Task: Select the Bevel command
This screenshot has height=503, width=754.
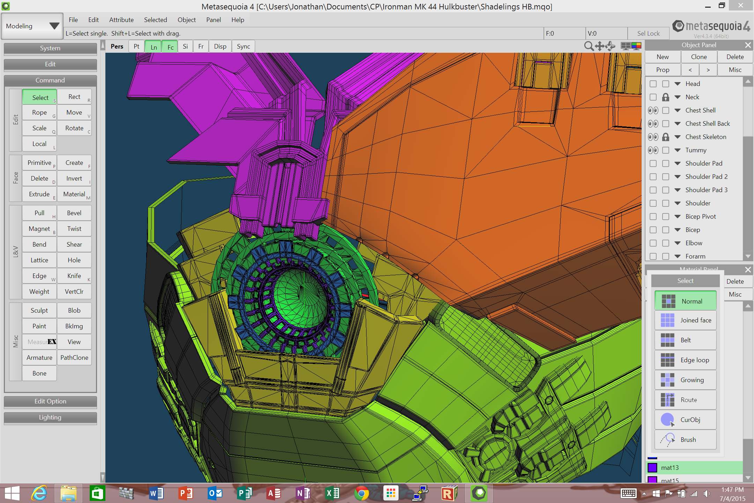Action: (74, 213)
